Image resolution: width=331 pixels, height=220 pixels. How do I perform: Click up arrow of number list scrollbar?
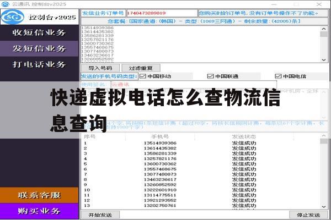tap(324, 29)
